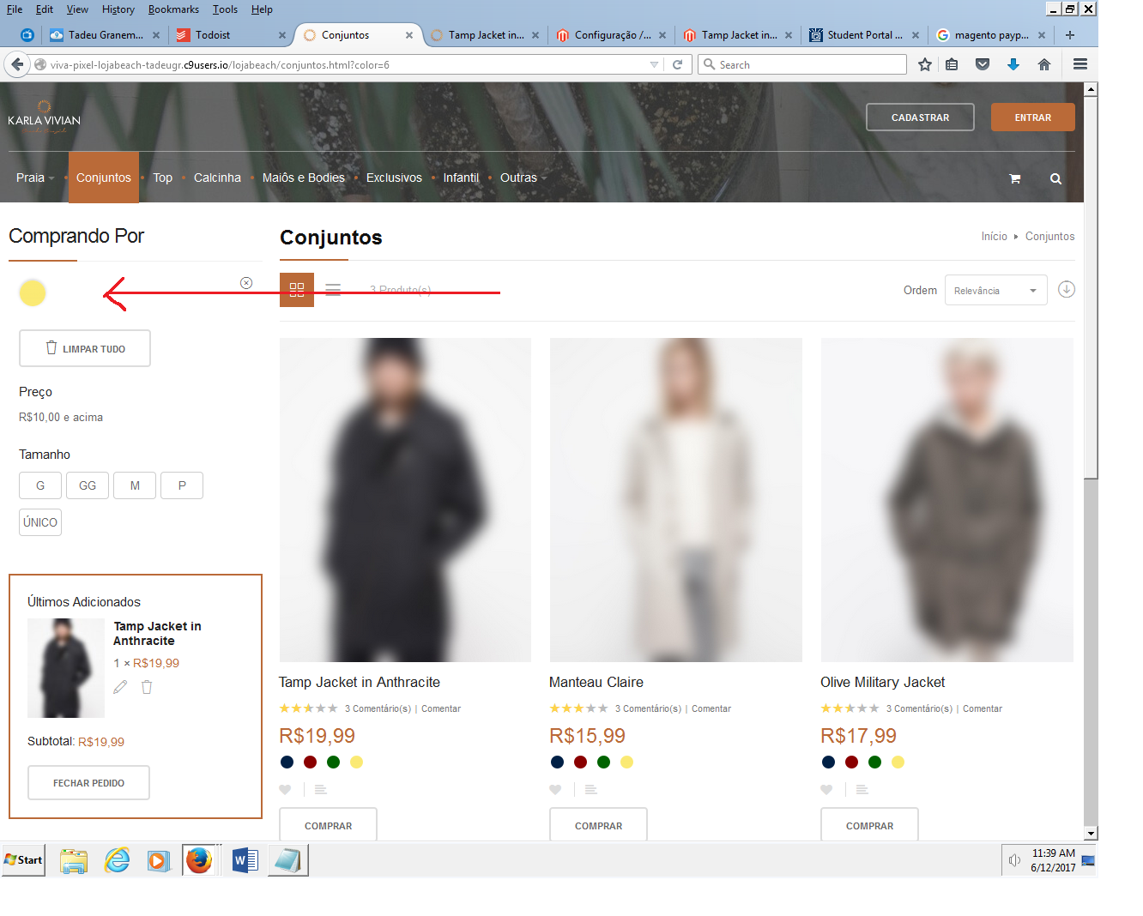Open the shopping cart icon in header

pyautogui.click(x=1015, y=178)
